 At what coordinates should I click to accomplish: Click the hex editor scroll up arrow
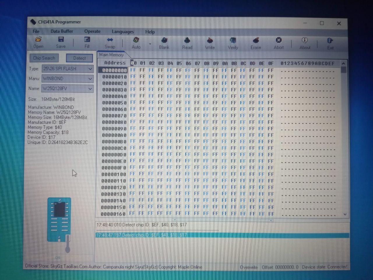[344, 64]
